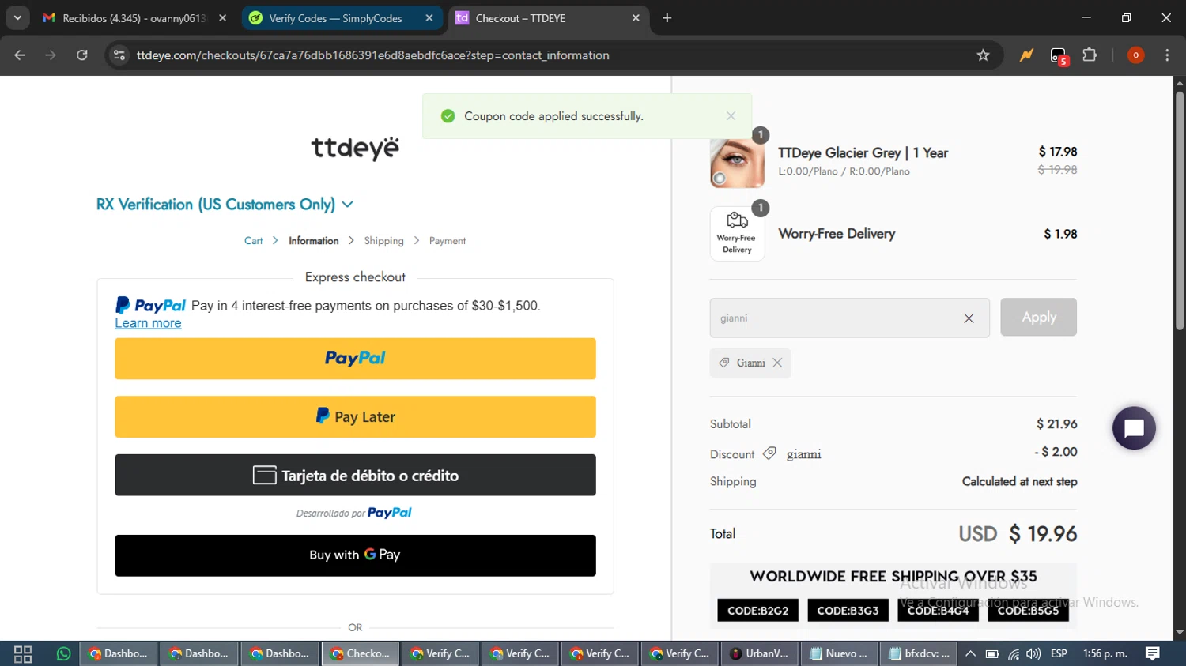View site information icon in address bar
The width and height of the screenshot is (1186, 666).
point(119,55)
